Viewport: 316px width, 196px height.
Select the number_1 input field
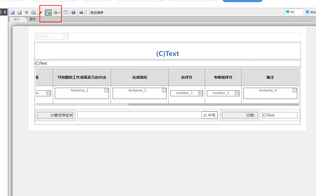[186, 93]
